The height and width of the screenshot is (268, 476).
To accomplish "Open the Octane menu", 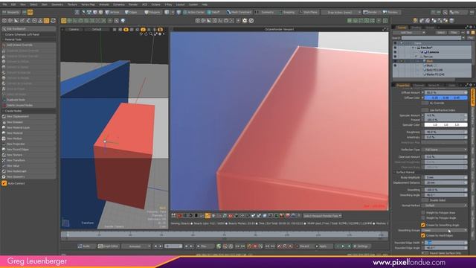I will 155,4.
